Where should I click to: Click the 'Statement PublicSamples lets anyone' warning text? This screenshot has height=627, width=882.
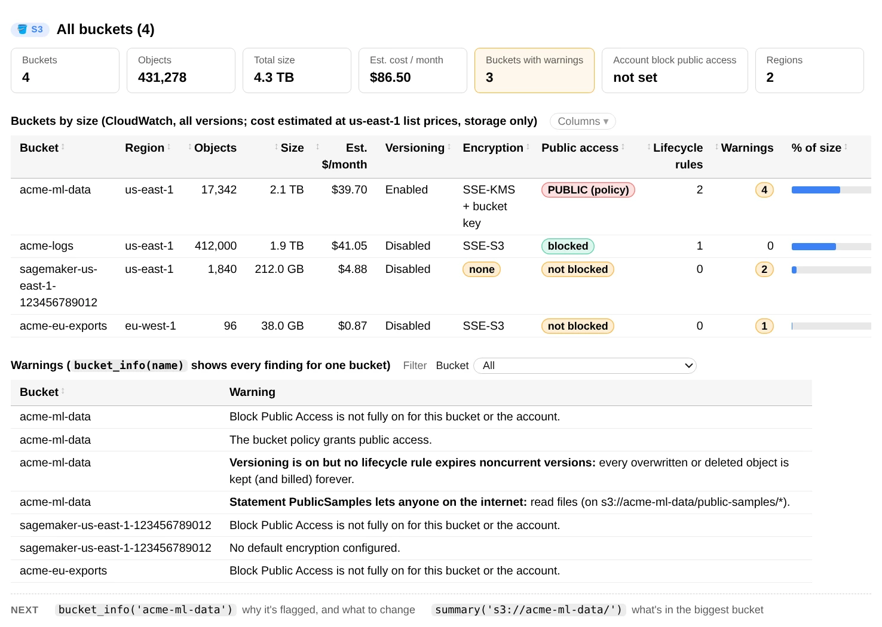tap(510, 502)
